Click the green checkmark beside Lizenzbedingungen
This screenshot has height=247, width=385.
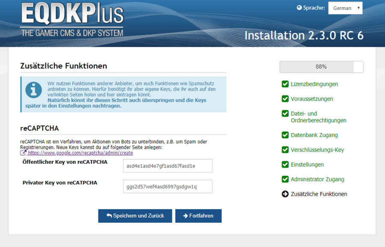[284, 84]
